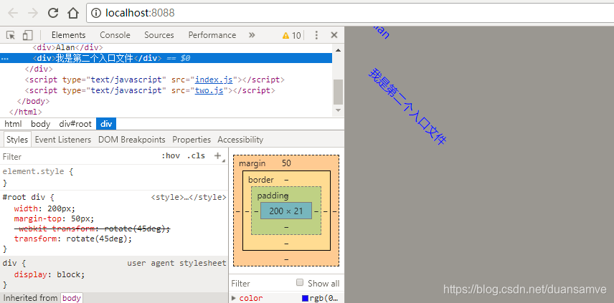This screenshot has width=614, height=303.
Task: Select html in the breadcrumb
Action: [x=14, y=124]
